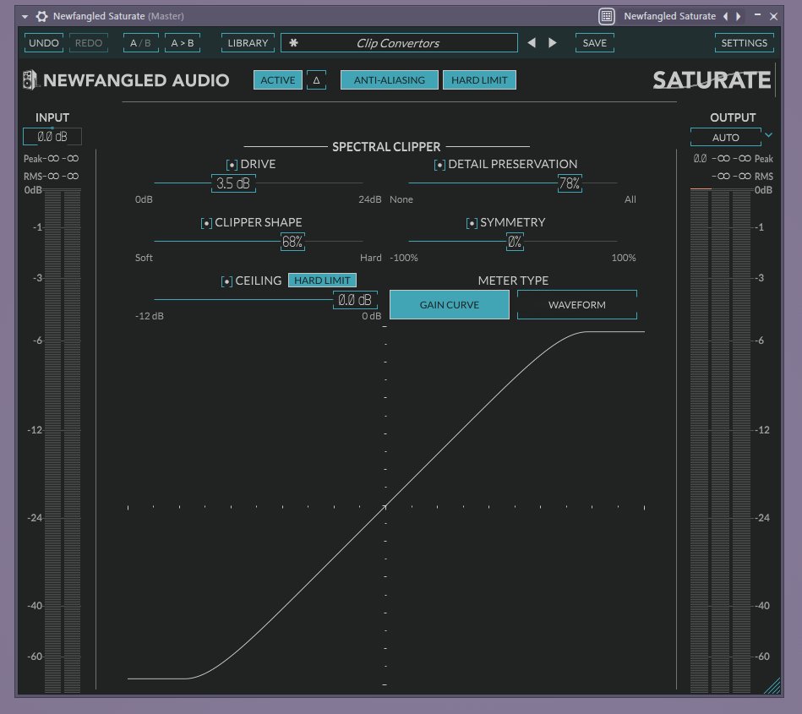802x714 pixels.
Task: Click the SYMMETRY lock icon
Action: (x=472, y=223)
